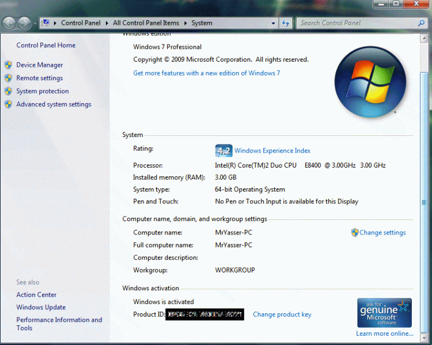This screenshot has height=345, width=432.
Task: Expand the arrow before Control Panel breadcrumb
Action: pos(55,23)
